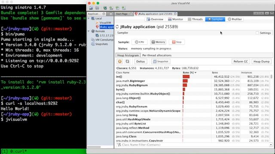Select the org.jruby.RubyFixnum row

192,107
